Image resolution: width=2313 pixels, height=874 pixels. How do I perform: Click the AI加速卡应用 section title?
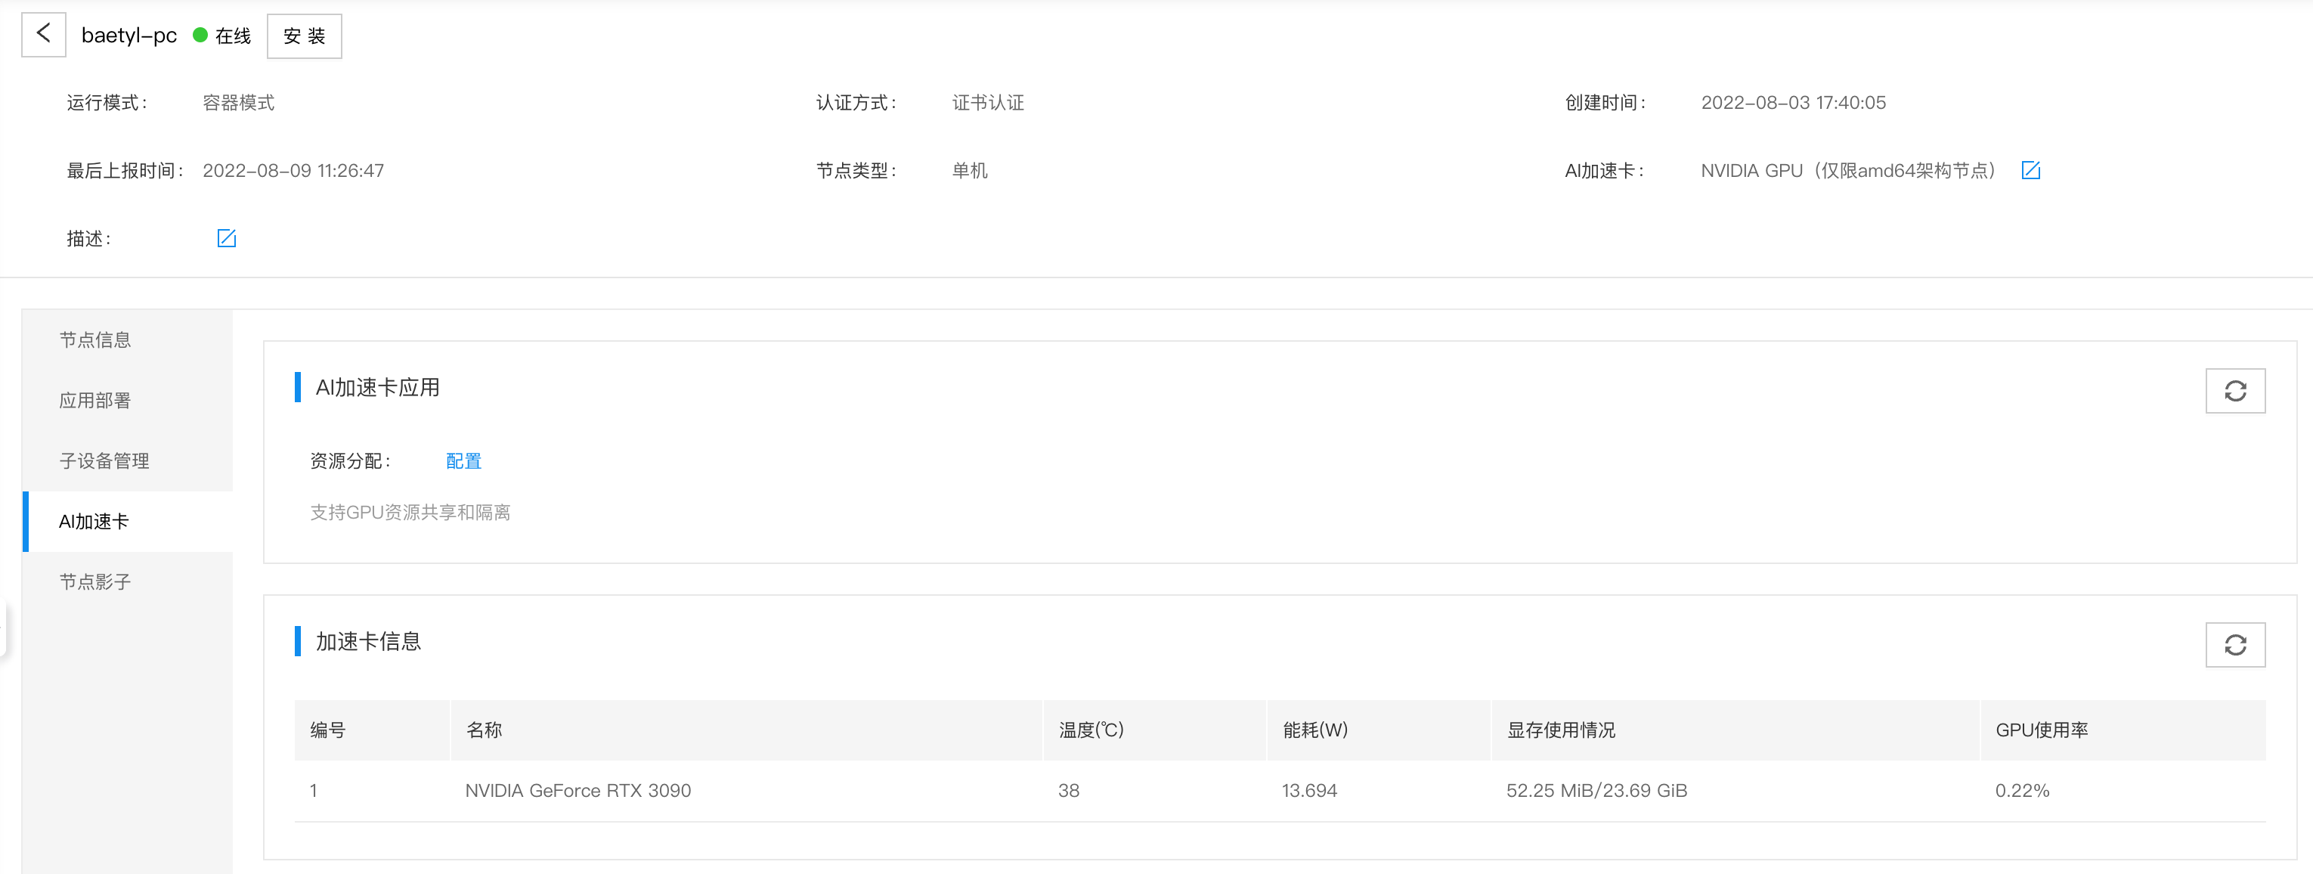377,387
